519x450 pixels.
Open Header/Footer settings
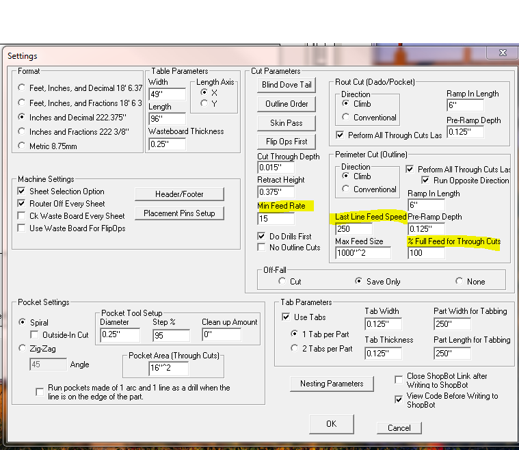click(179, 194)
